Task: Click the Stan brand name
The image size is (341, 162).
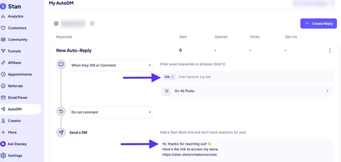Action: pos(14,6)
